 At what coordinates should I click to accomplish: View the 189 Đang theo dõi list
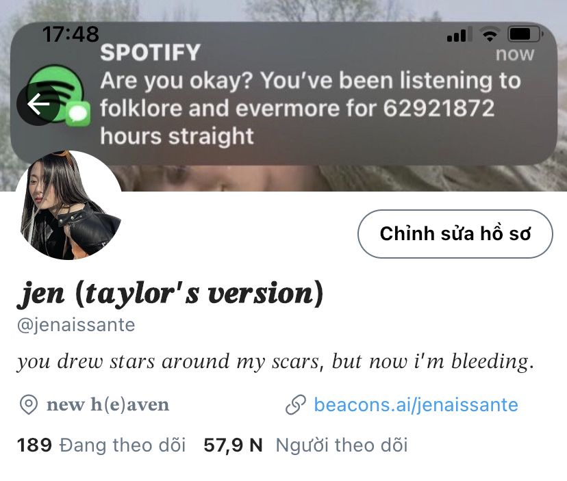tap(101, 445)
